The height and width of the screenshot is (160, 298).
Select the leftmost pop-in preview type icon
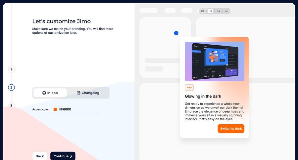203,11
